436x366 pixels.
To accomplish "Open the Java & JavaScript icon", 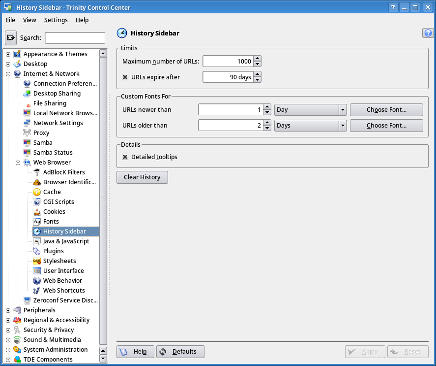I will pos(37,241).
